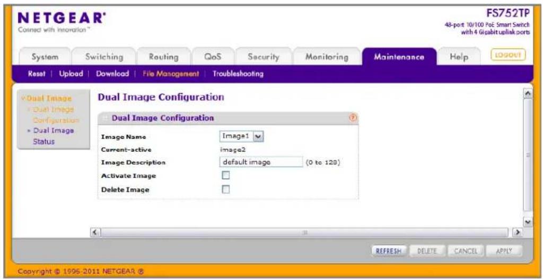The width and height of the screenshot is (543, 279).
Task: Collapse the Dual Image sidebar group
Action: tap(47, 99)
